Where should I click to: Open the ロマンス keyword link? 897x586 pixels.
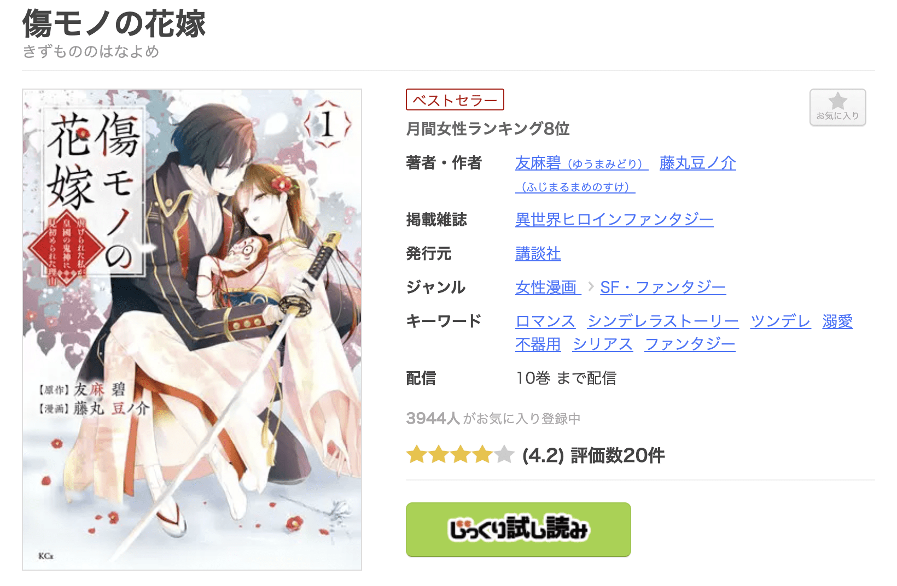[545, 321]
